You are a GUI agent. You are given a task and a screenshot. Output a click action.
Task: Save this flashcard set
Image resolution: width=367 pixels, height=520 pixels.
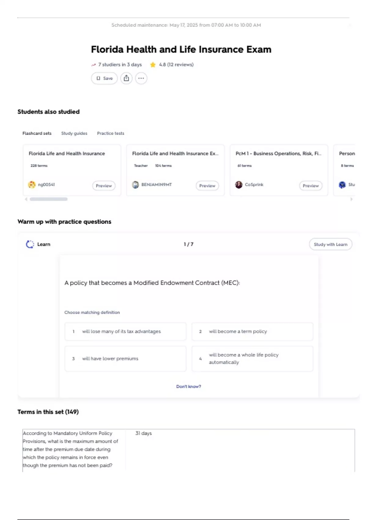104,78
